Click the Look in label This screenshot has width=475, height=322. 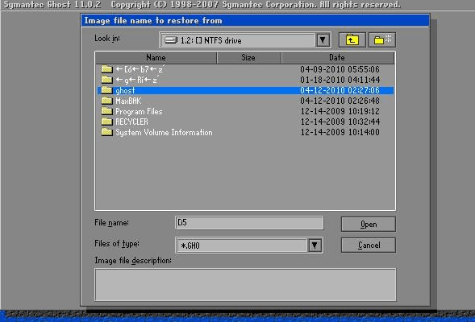tap(107, 39)
